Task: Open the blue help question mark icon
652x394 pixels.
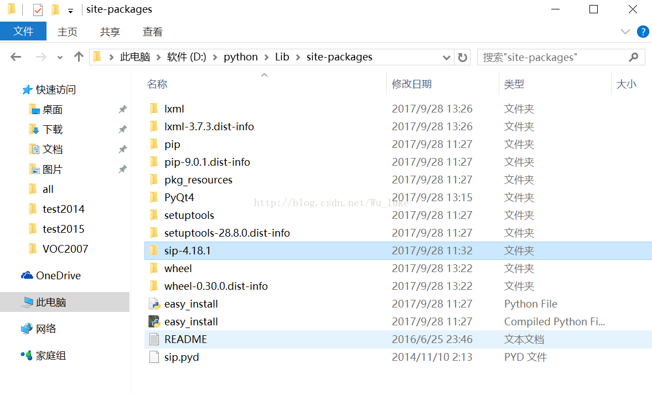Action: [x=643, y=32]
